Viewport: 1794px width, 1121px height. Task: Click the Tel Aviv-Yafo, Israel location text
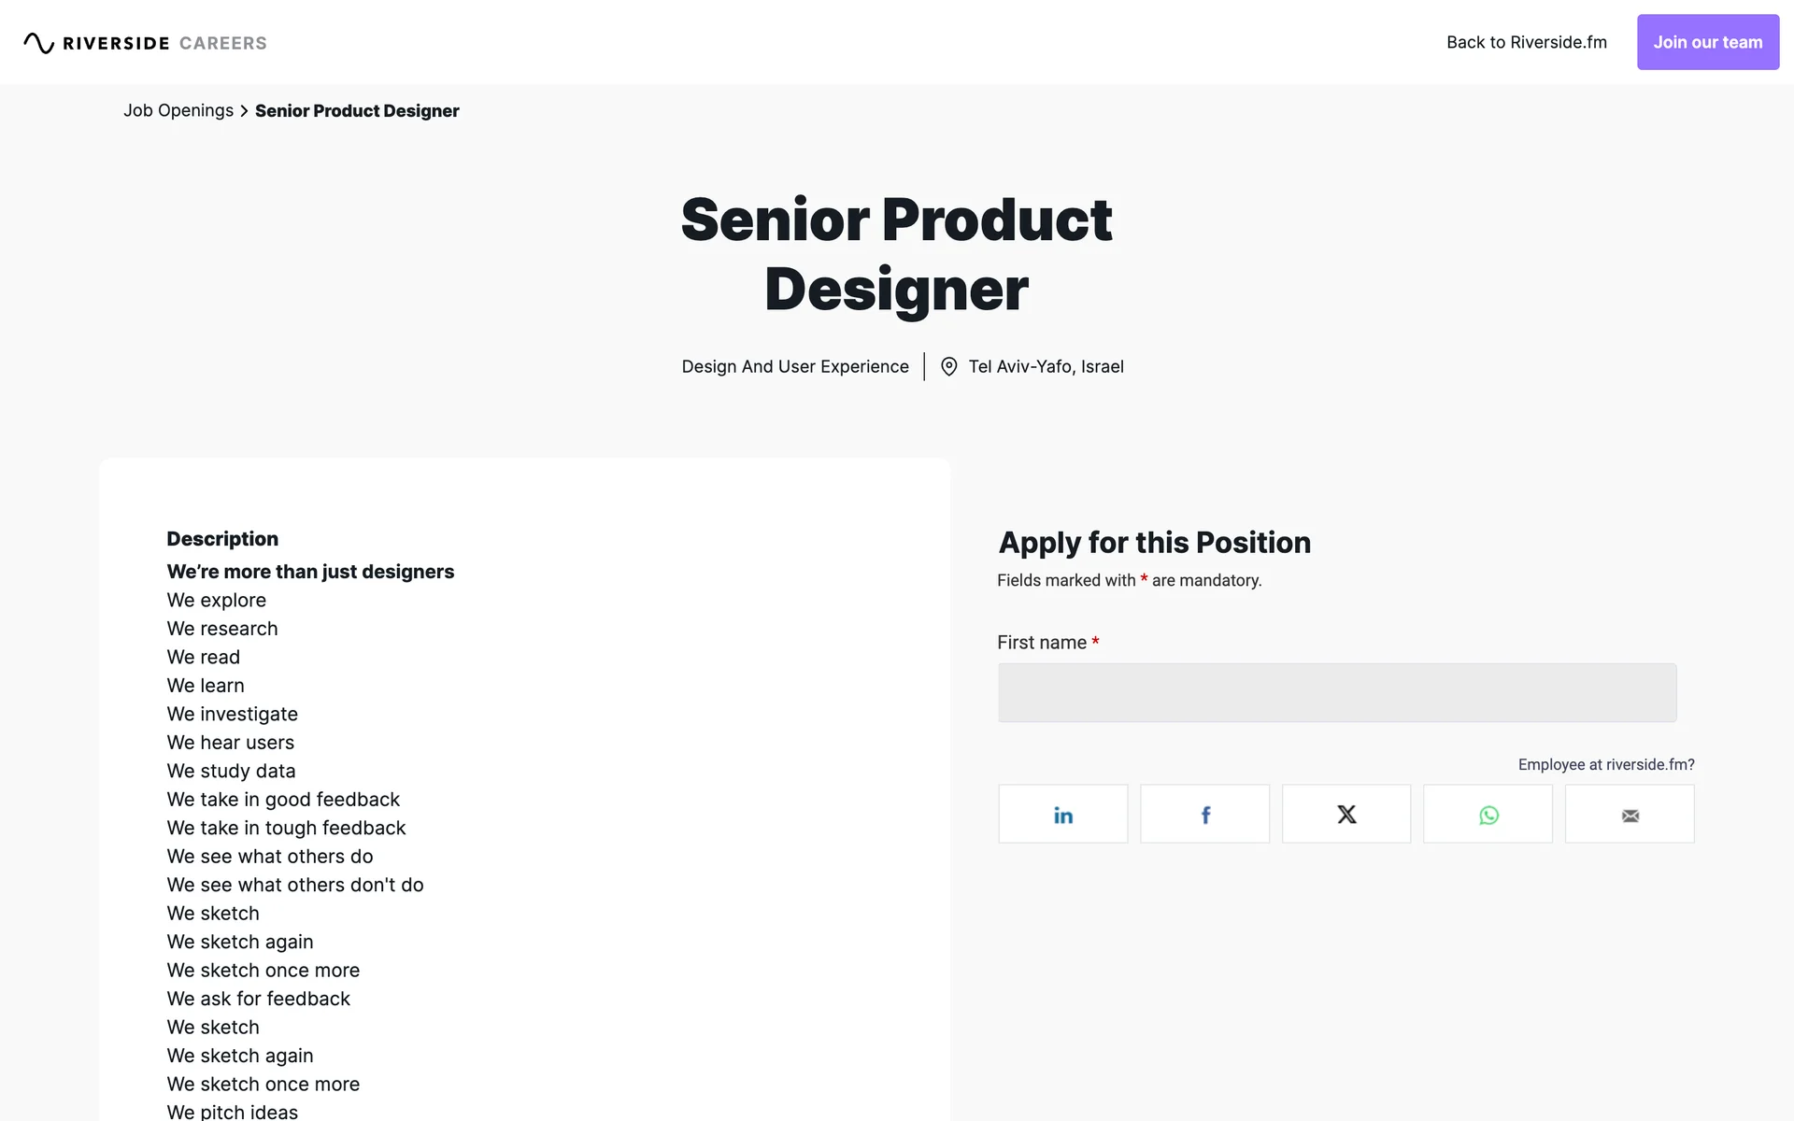pos(1046,366)
